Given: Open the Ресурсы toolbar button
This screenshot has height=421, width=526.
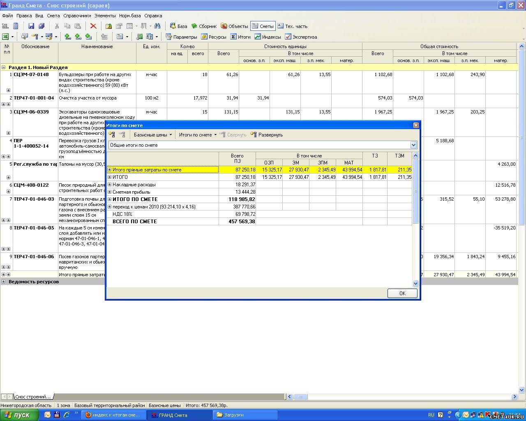Looking at the screenshot, I should (x=213, y=37).
